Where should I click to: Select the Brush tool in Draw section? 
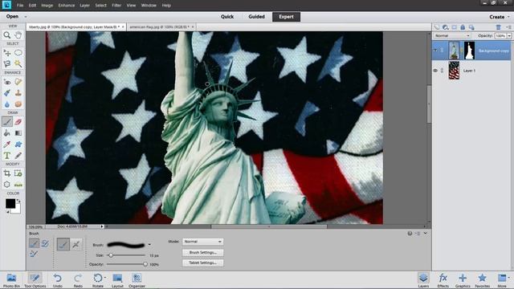[7, 122]
